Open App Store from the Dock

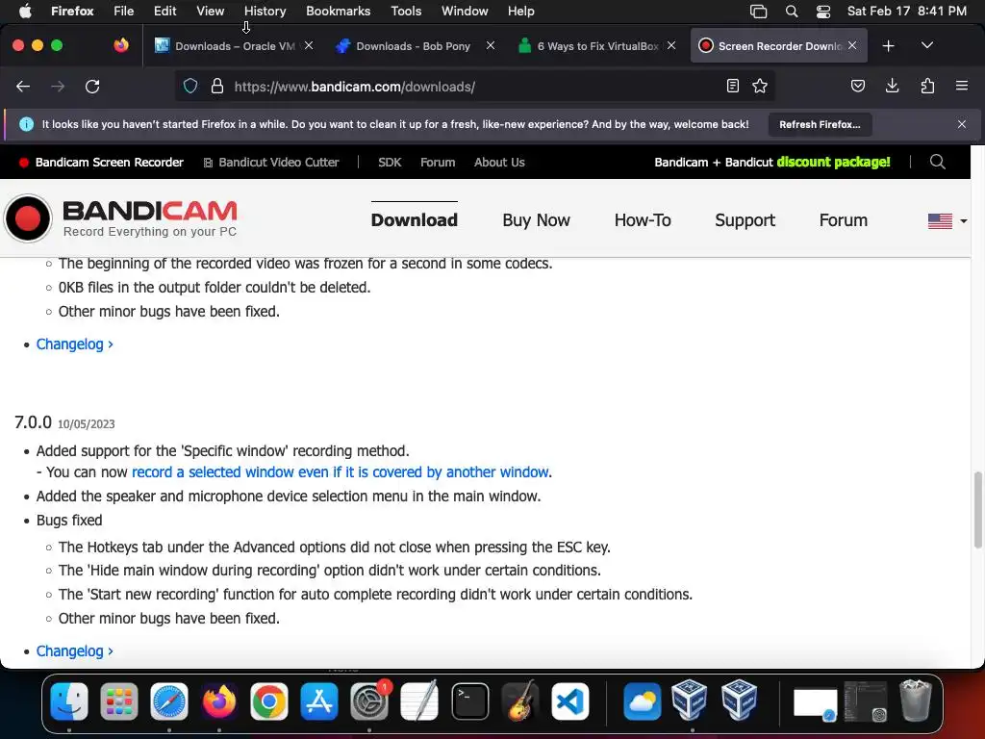coord(319,701)
